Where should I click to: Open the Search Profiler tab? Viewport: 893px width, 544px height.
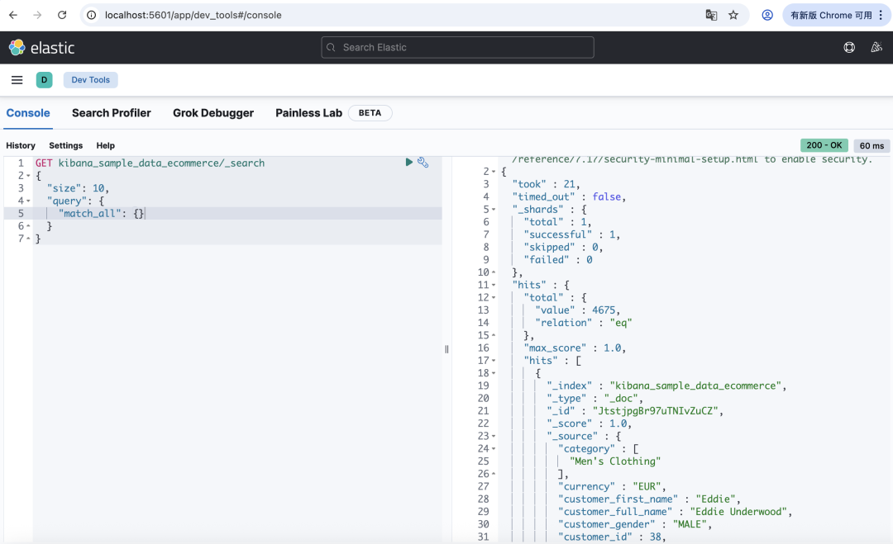tap(112, 113)
